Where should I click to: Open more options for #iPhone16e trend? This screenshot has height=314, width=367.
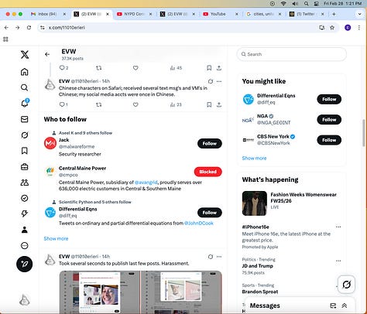pos(338,227)
